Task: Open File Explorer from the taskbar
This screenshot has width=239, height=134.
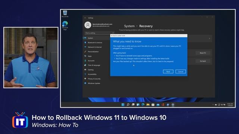Action: pyautogui.click(x=148, y=105)
